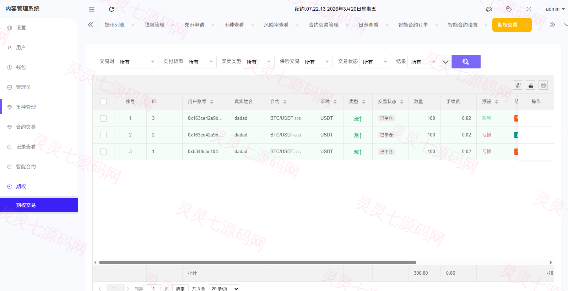The width and height of the screenshot is (568, 291).
Task: Open the 交易对 dropdown
Action: click(x=137, y=62)
